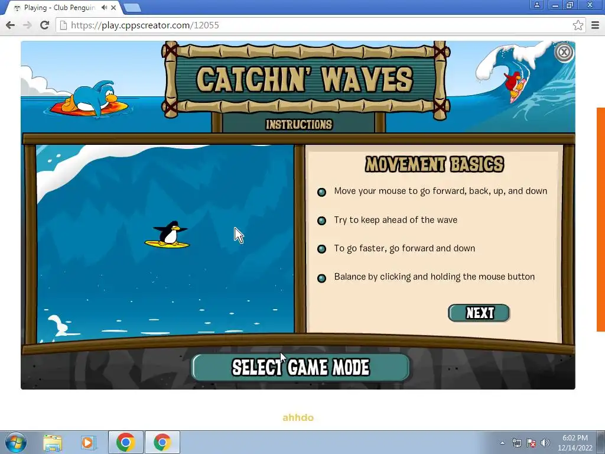Click the surfing penguin on yellow board
Image resolution: width=605 pixels, height=454 pixels.
167,235
